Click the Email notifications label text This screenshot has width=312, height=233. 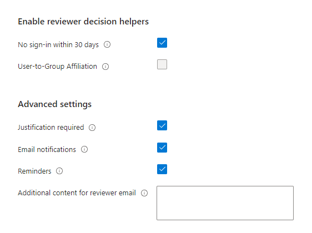(47, 149)
